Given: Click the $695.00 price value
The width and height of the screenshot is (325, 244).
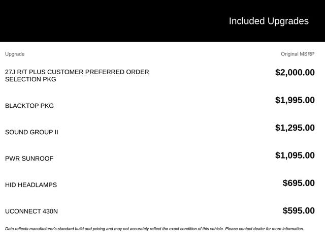Looking at the screenshot, I should 299,183.
